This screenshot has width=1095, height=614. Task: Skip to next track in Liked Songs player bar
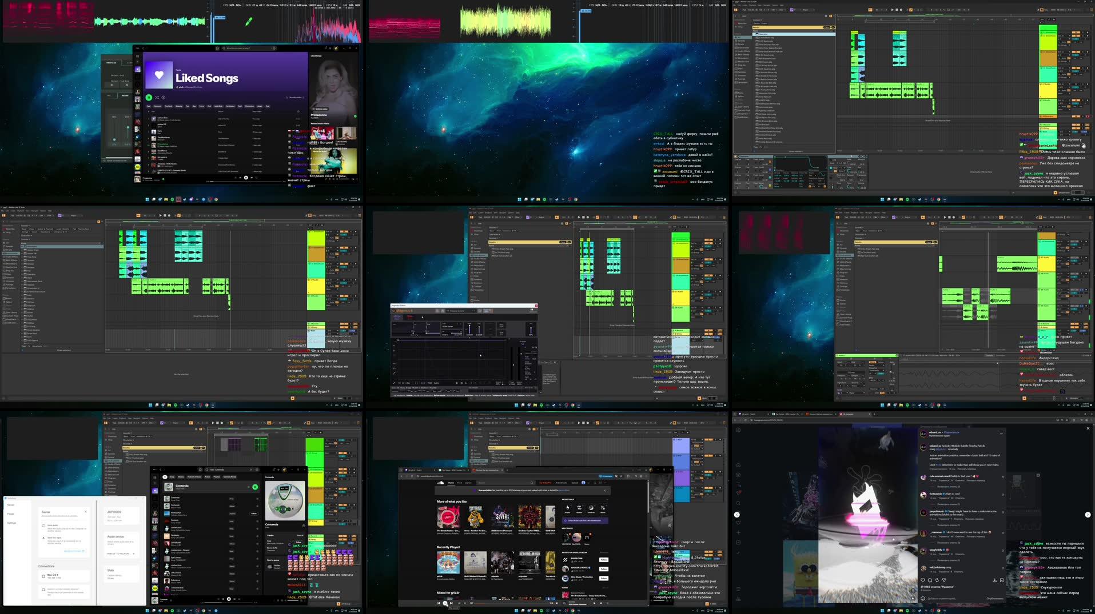point(252,178)
